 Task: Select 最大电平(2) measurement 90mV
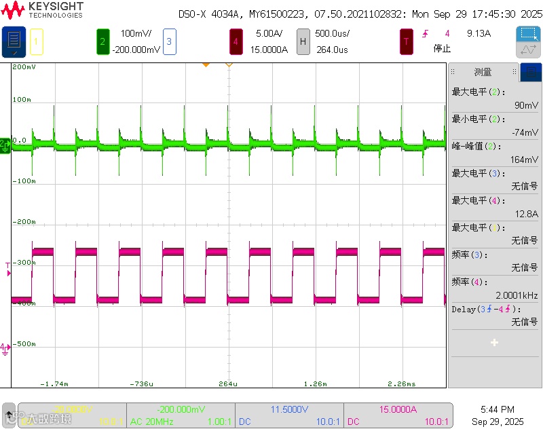tap(495, 98)
